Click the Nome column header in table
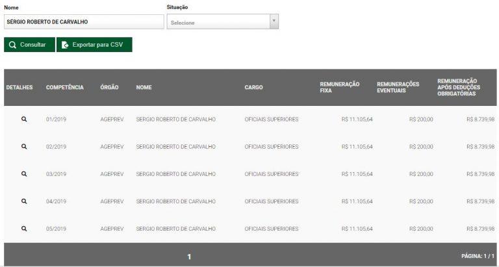This screenshot has width=499, height=267. pyautogui.click(x=144, y=88)
